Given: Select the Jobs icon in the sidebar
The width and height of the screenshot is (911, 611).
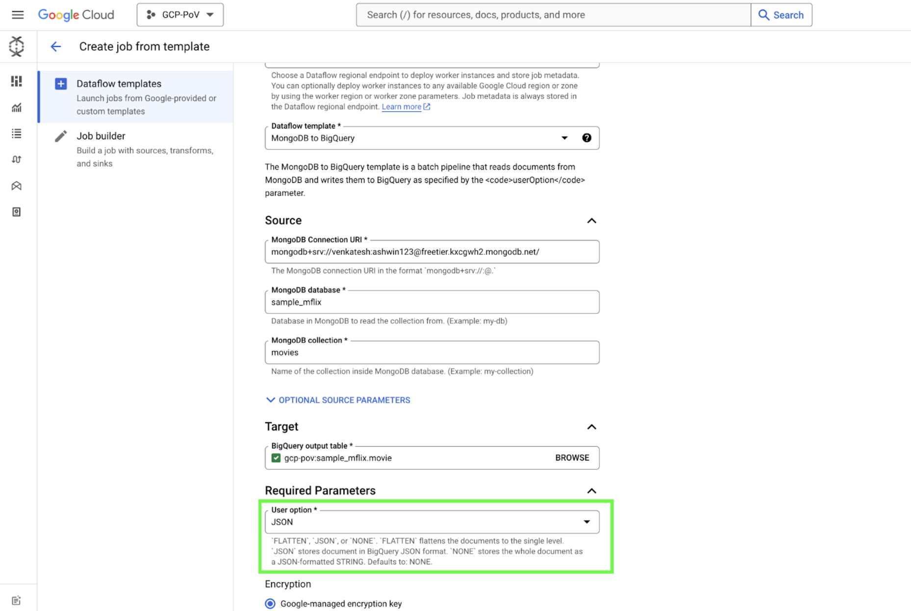Looking at the screenshot, I should tap(17, 81).
